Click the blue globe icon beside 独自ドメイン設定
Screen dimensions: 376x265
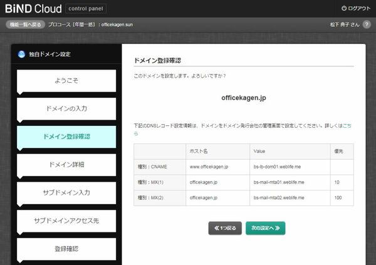pyautogui.click(x=21, y=55)
